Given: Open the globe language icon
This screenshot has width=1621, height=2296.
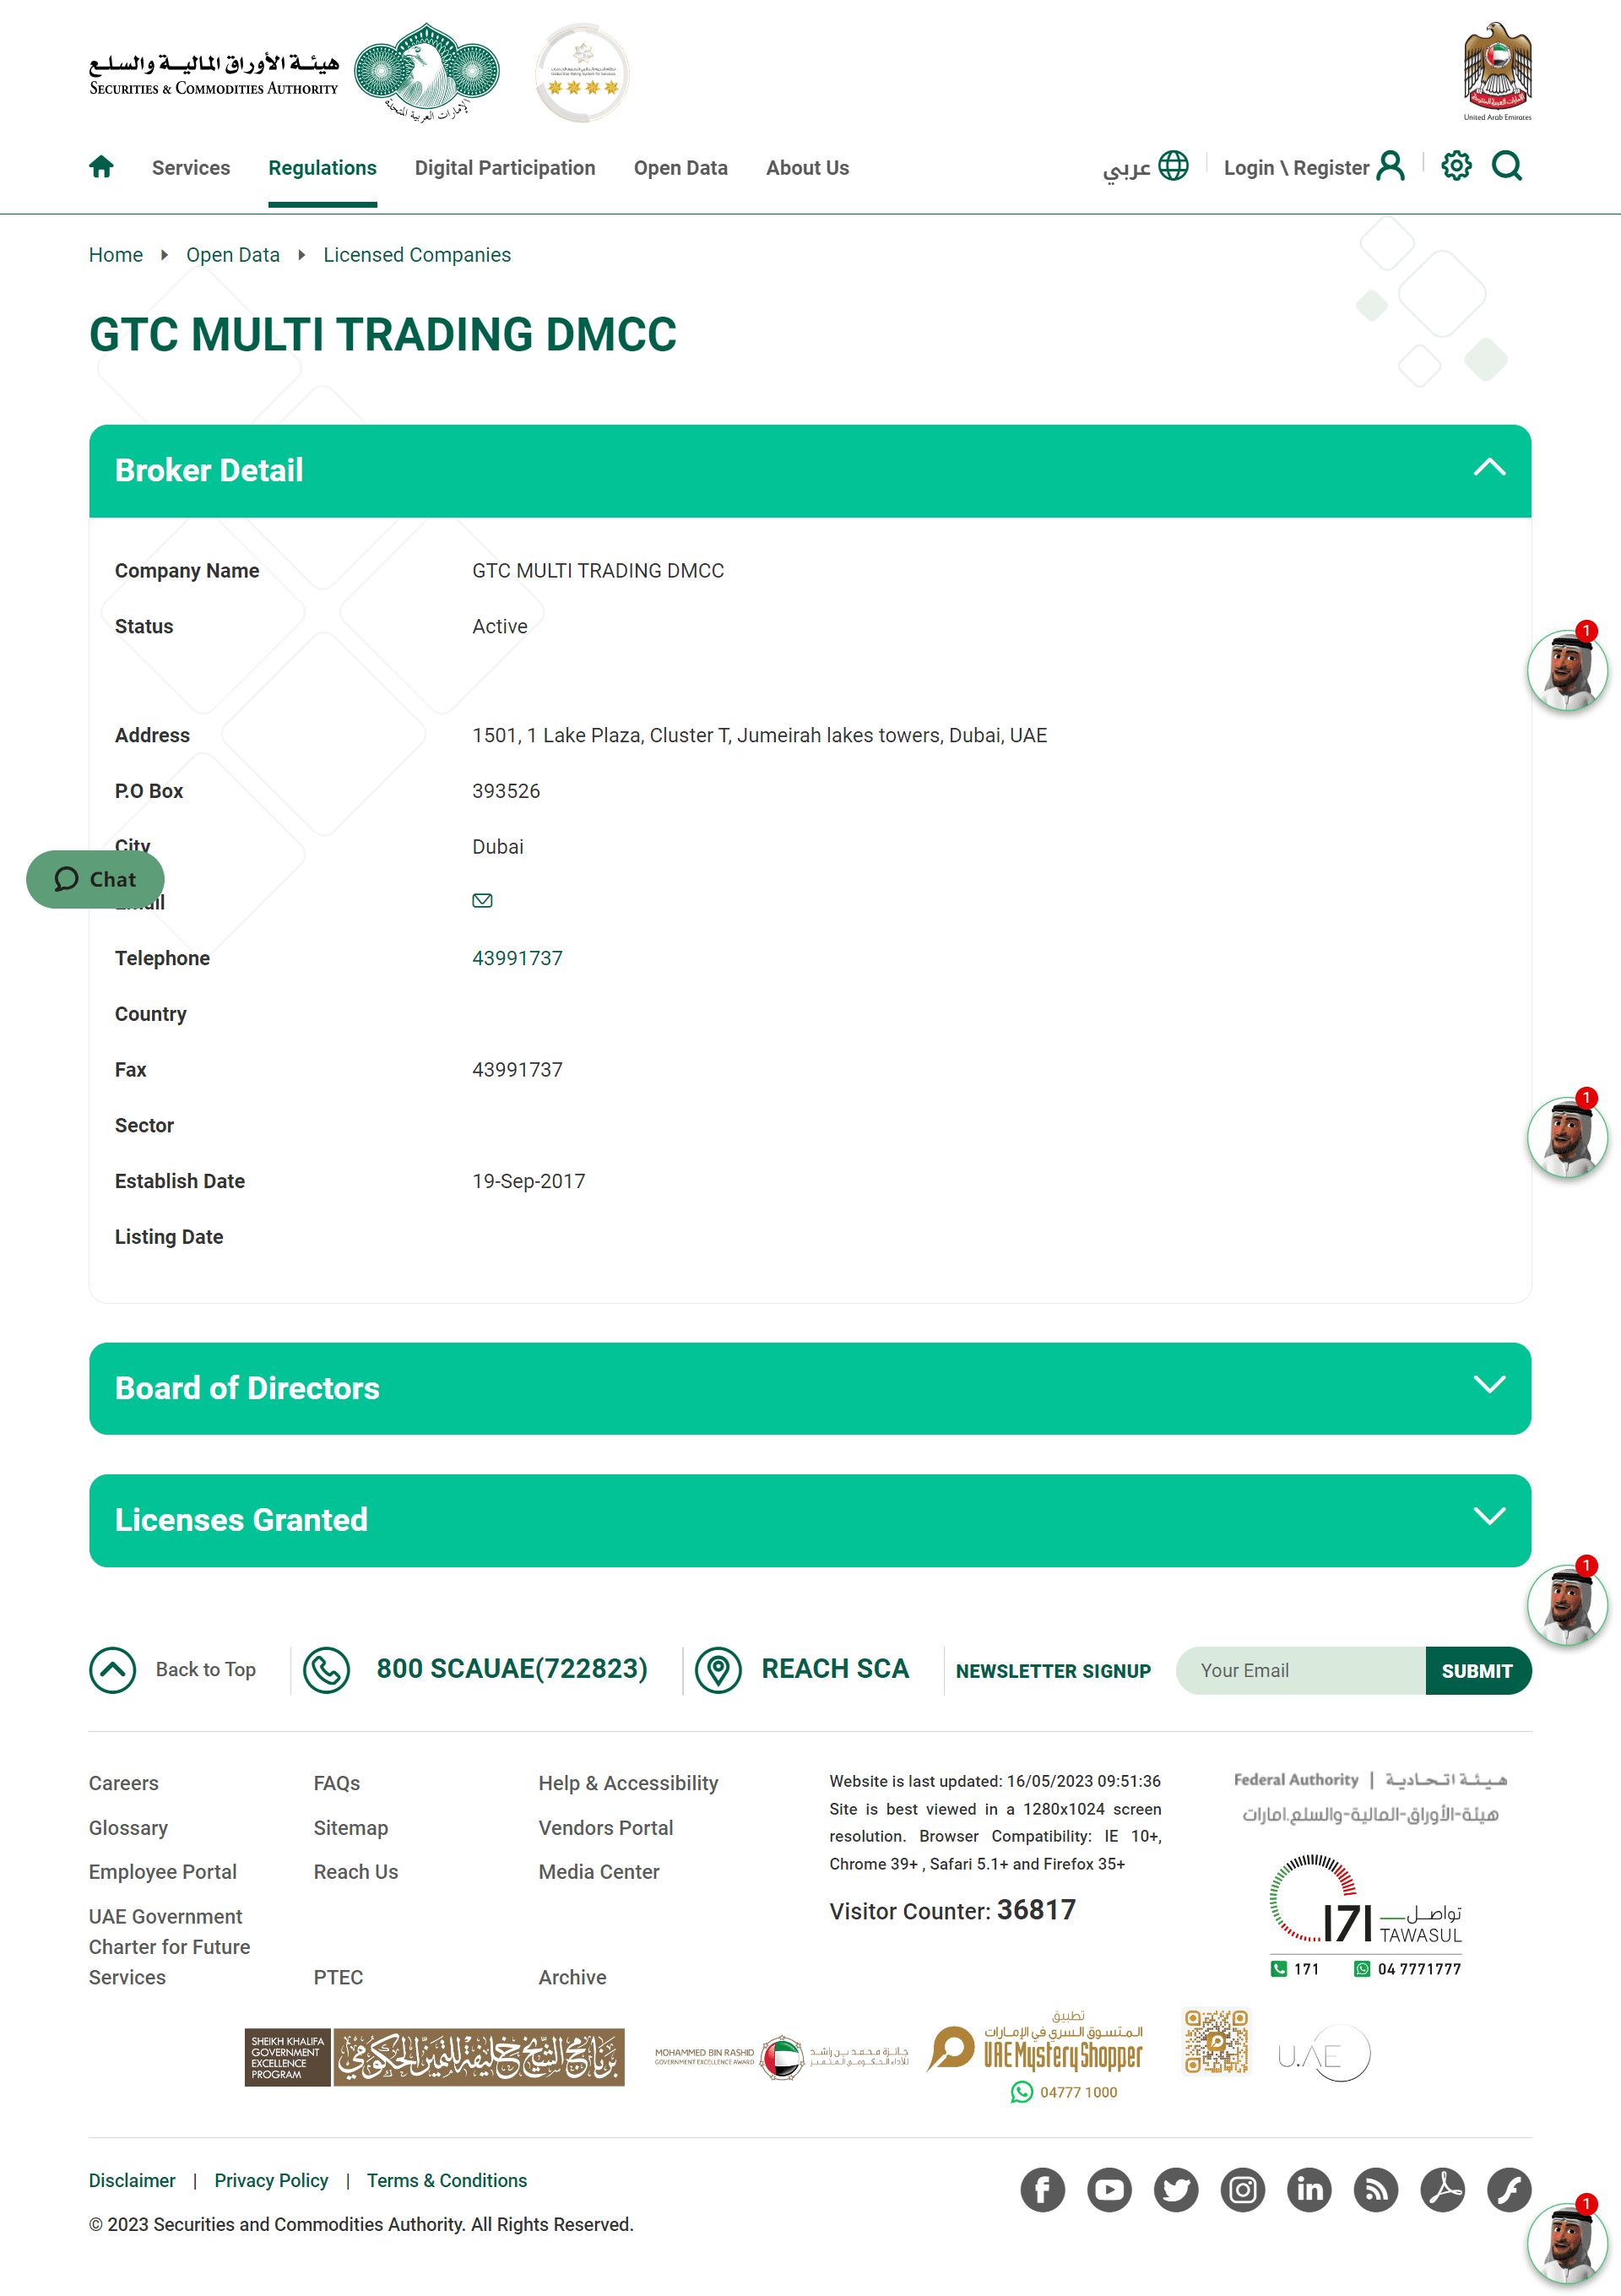Looking at the screenshot, I should point(1173,166).
